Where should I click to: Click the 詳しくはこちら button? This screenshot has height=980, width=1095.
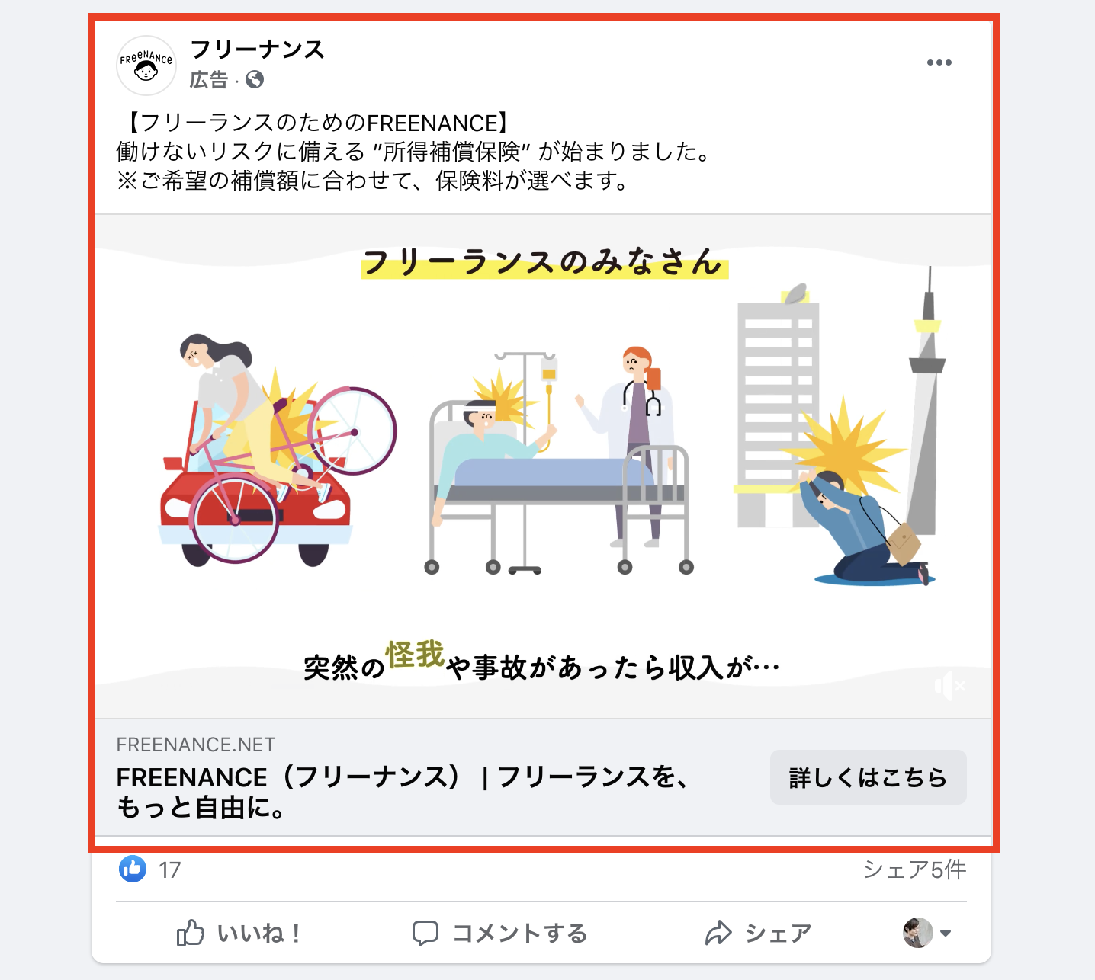click(x=868, y=777)
